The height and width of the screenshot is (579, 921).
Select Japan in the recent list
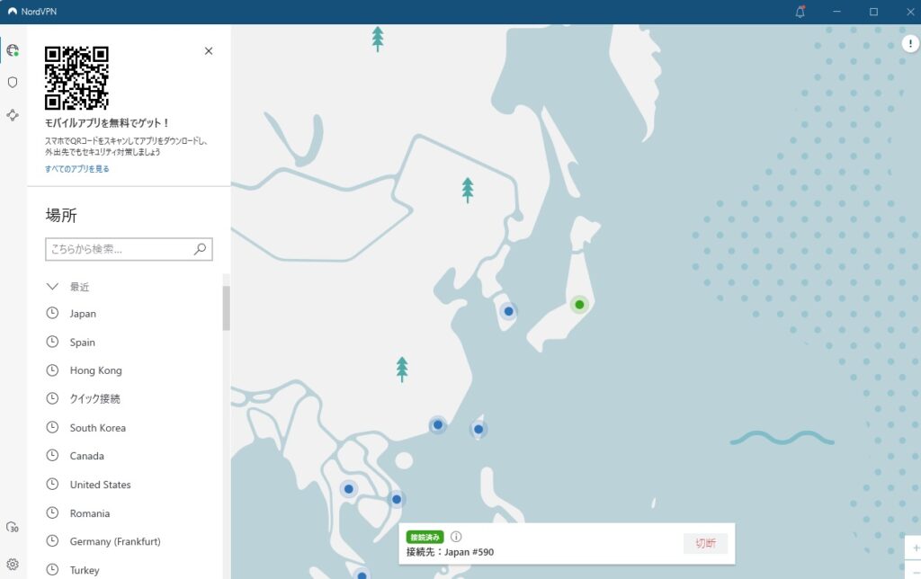click(83, 314)
